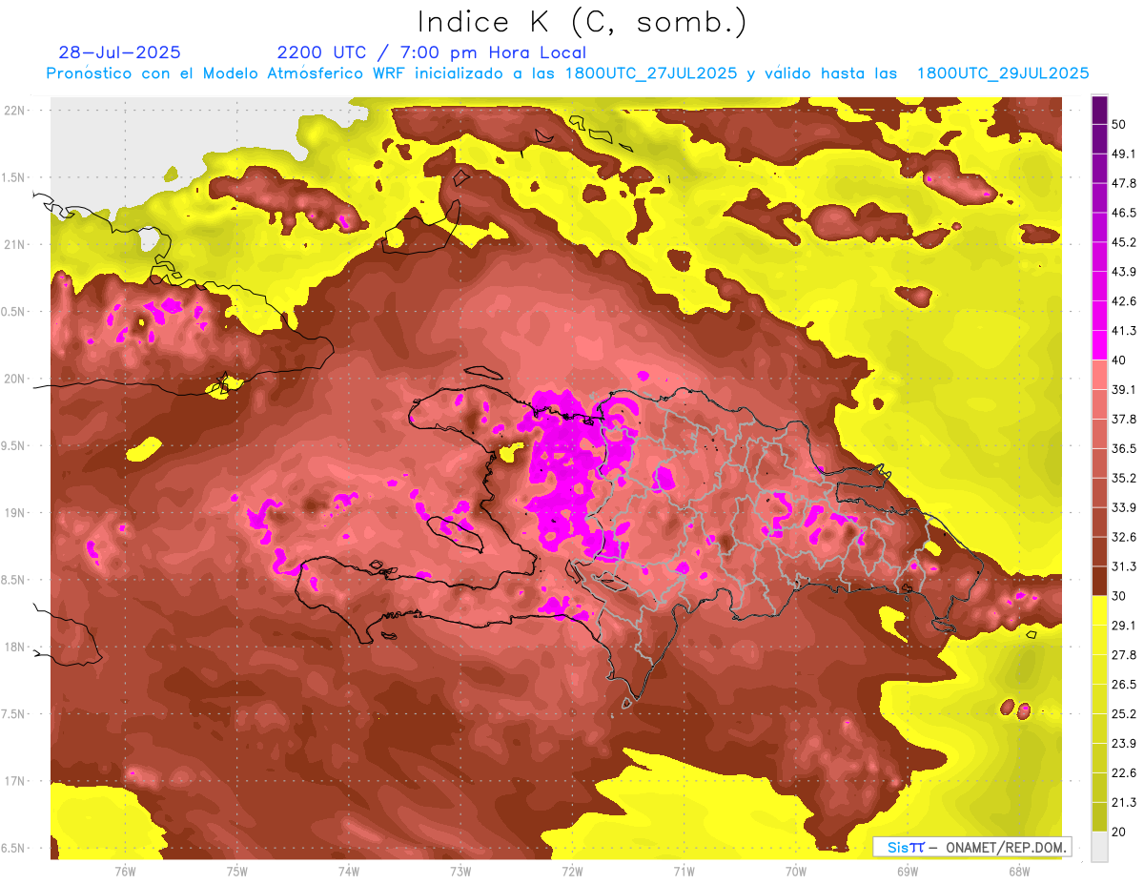The image size is (1144, 884).
Task: Click '2200 UTC / 7:00 pm Hora Local'
Action: point(432,52)
